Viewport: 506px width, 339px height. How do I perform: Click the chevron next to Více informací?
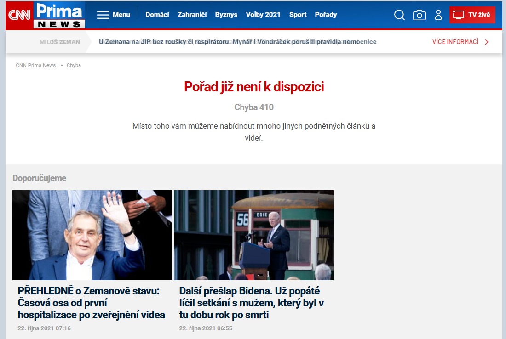point(487,42)
